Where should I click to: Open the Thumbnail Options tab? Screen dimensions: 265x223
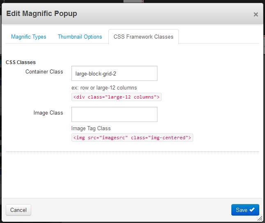(80, 37)
